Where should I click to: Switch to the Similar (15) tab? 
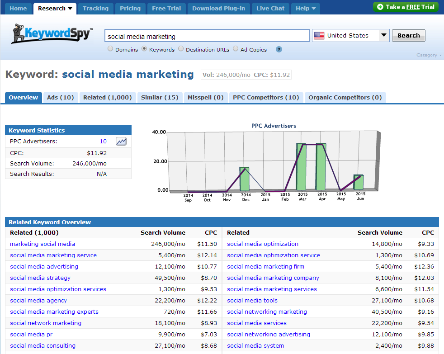coord(160,98)
